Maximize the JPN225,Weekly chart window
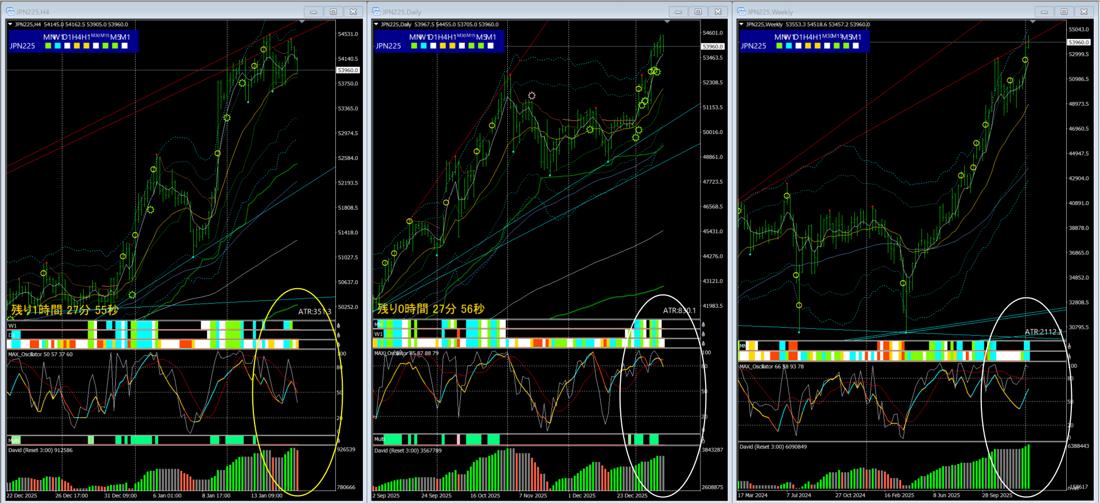 (x=1064, y=11)
